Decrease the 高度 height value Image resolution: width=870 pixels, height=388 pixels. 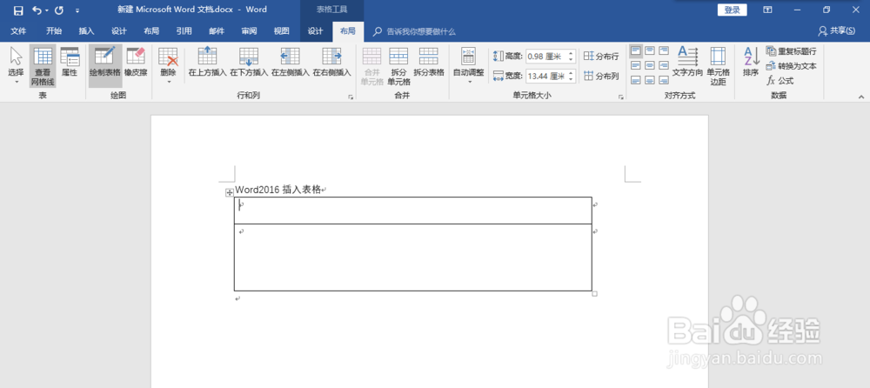point(571,59)
